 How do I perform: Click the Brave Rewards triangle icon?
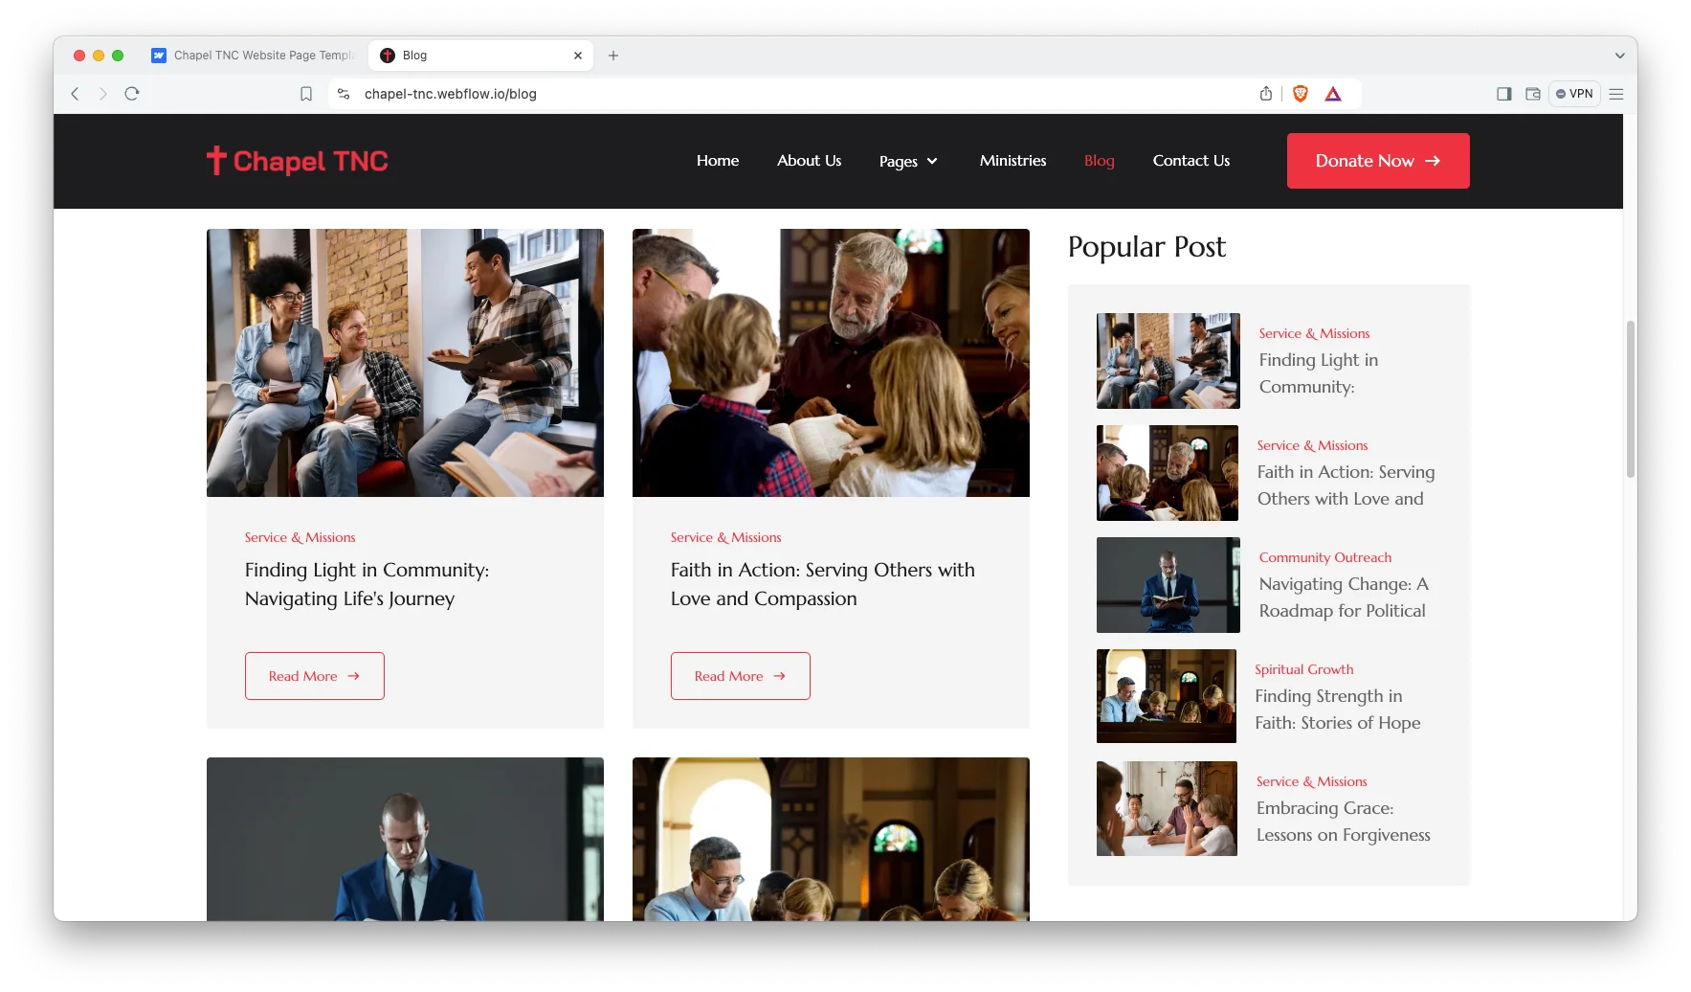tap(1333, 94)
